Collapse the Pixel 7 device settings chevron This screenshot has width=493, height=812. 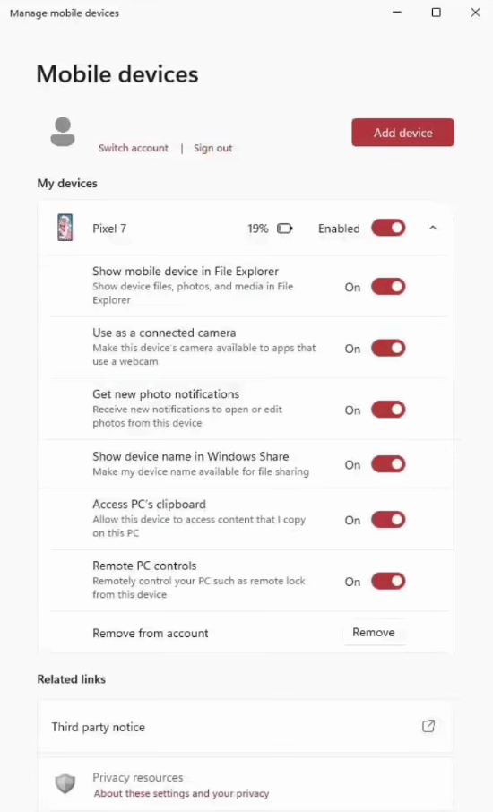point(433,228)
